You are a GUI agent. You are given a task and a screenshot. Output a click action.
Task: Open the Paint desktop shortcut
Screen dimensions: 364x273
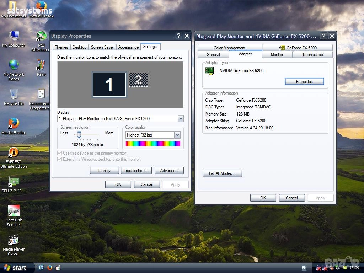[41, 66]
